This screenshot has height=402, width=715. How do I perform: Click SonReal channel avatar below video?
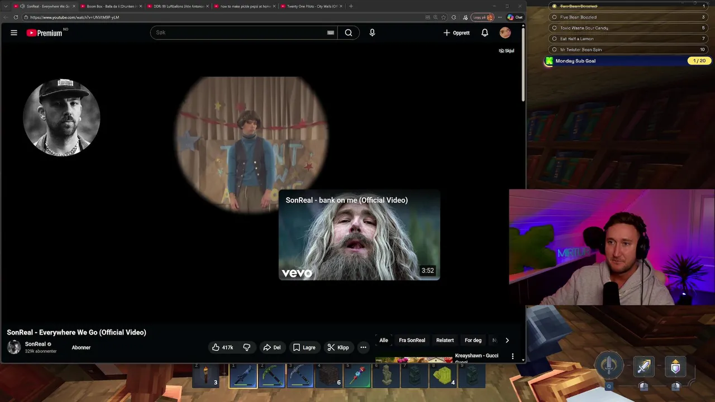click(x=14, y=347)
